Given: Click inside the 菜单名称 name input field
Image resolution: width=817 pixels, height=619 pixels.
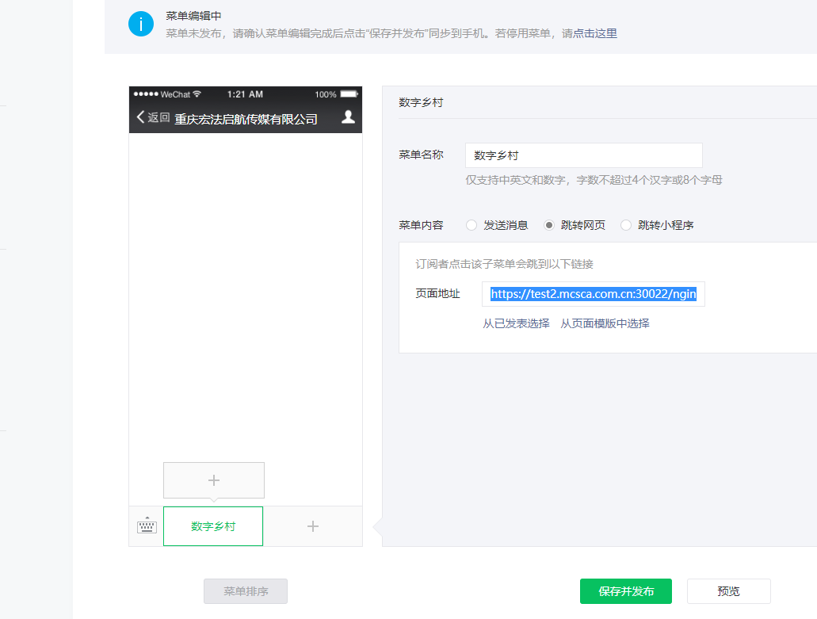Looking at the screenshot, I should pyautogui.click(x=583, y=155).
